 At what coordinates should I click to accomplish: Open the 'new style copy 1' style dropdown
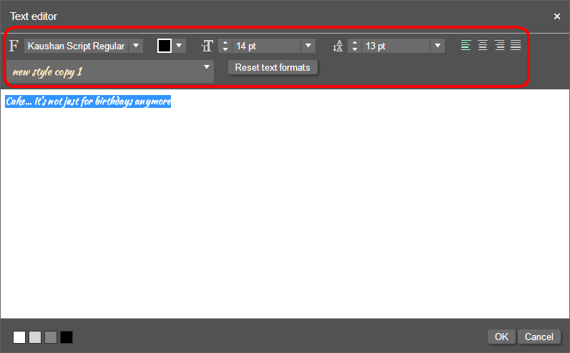[207, 67]
